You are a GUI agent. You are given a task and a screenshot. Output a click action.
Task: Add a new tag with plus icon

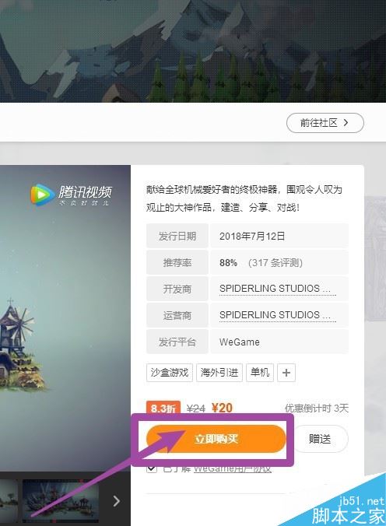[x=286, y=373]
